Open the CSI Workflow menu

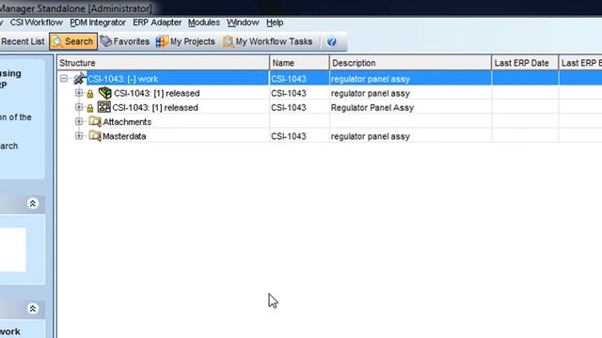(x=37, y=23)
